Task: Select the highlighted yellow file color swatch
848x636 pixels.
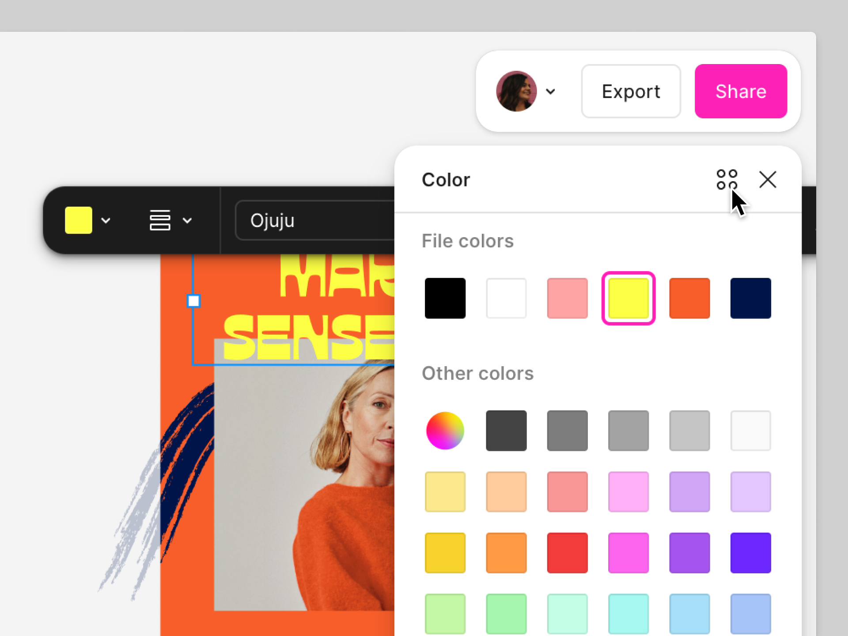Action: (628, 298)
